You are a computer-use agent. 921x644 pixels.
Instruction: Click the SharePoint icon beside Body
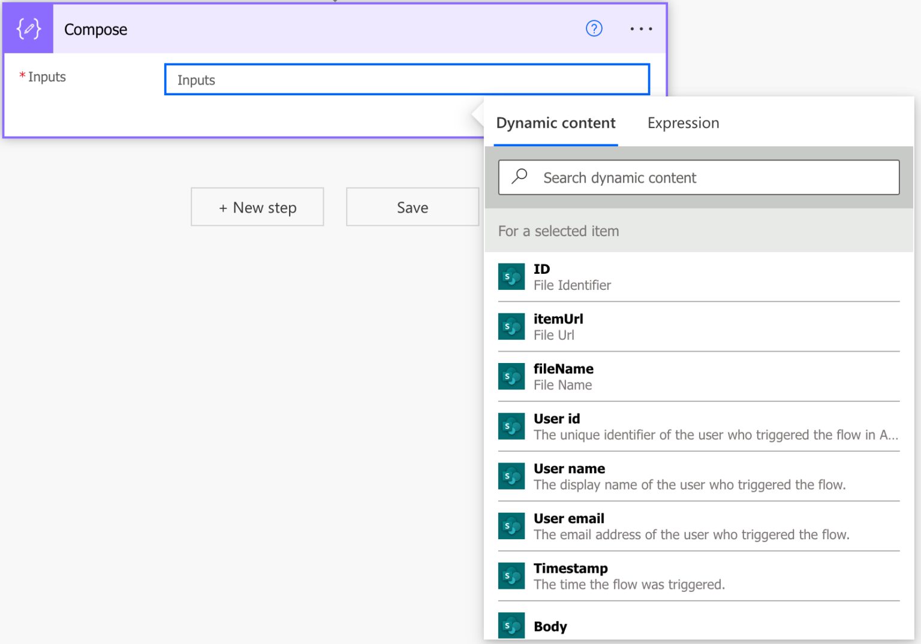(511, 625)
